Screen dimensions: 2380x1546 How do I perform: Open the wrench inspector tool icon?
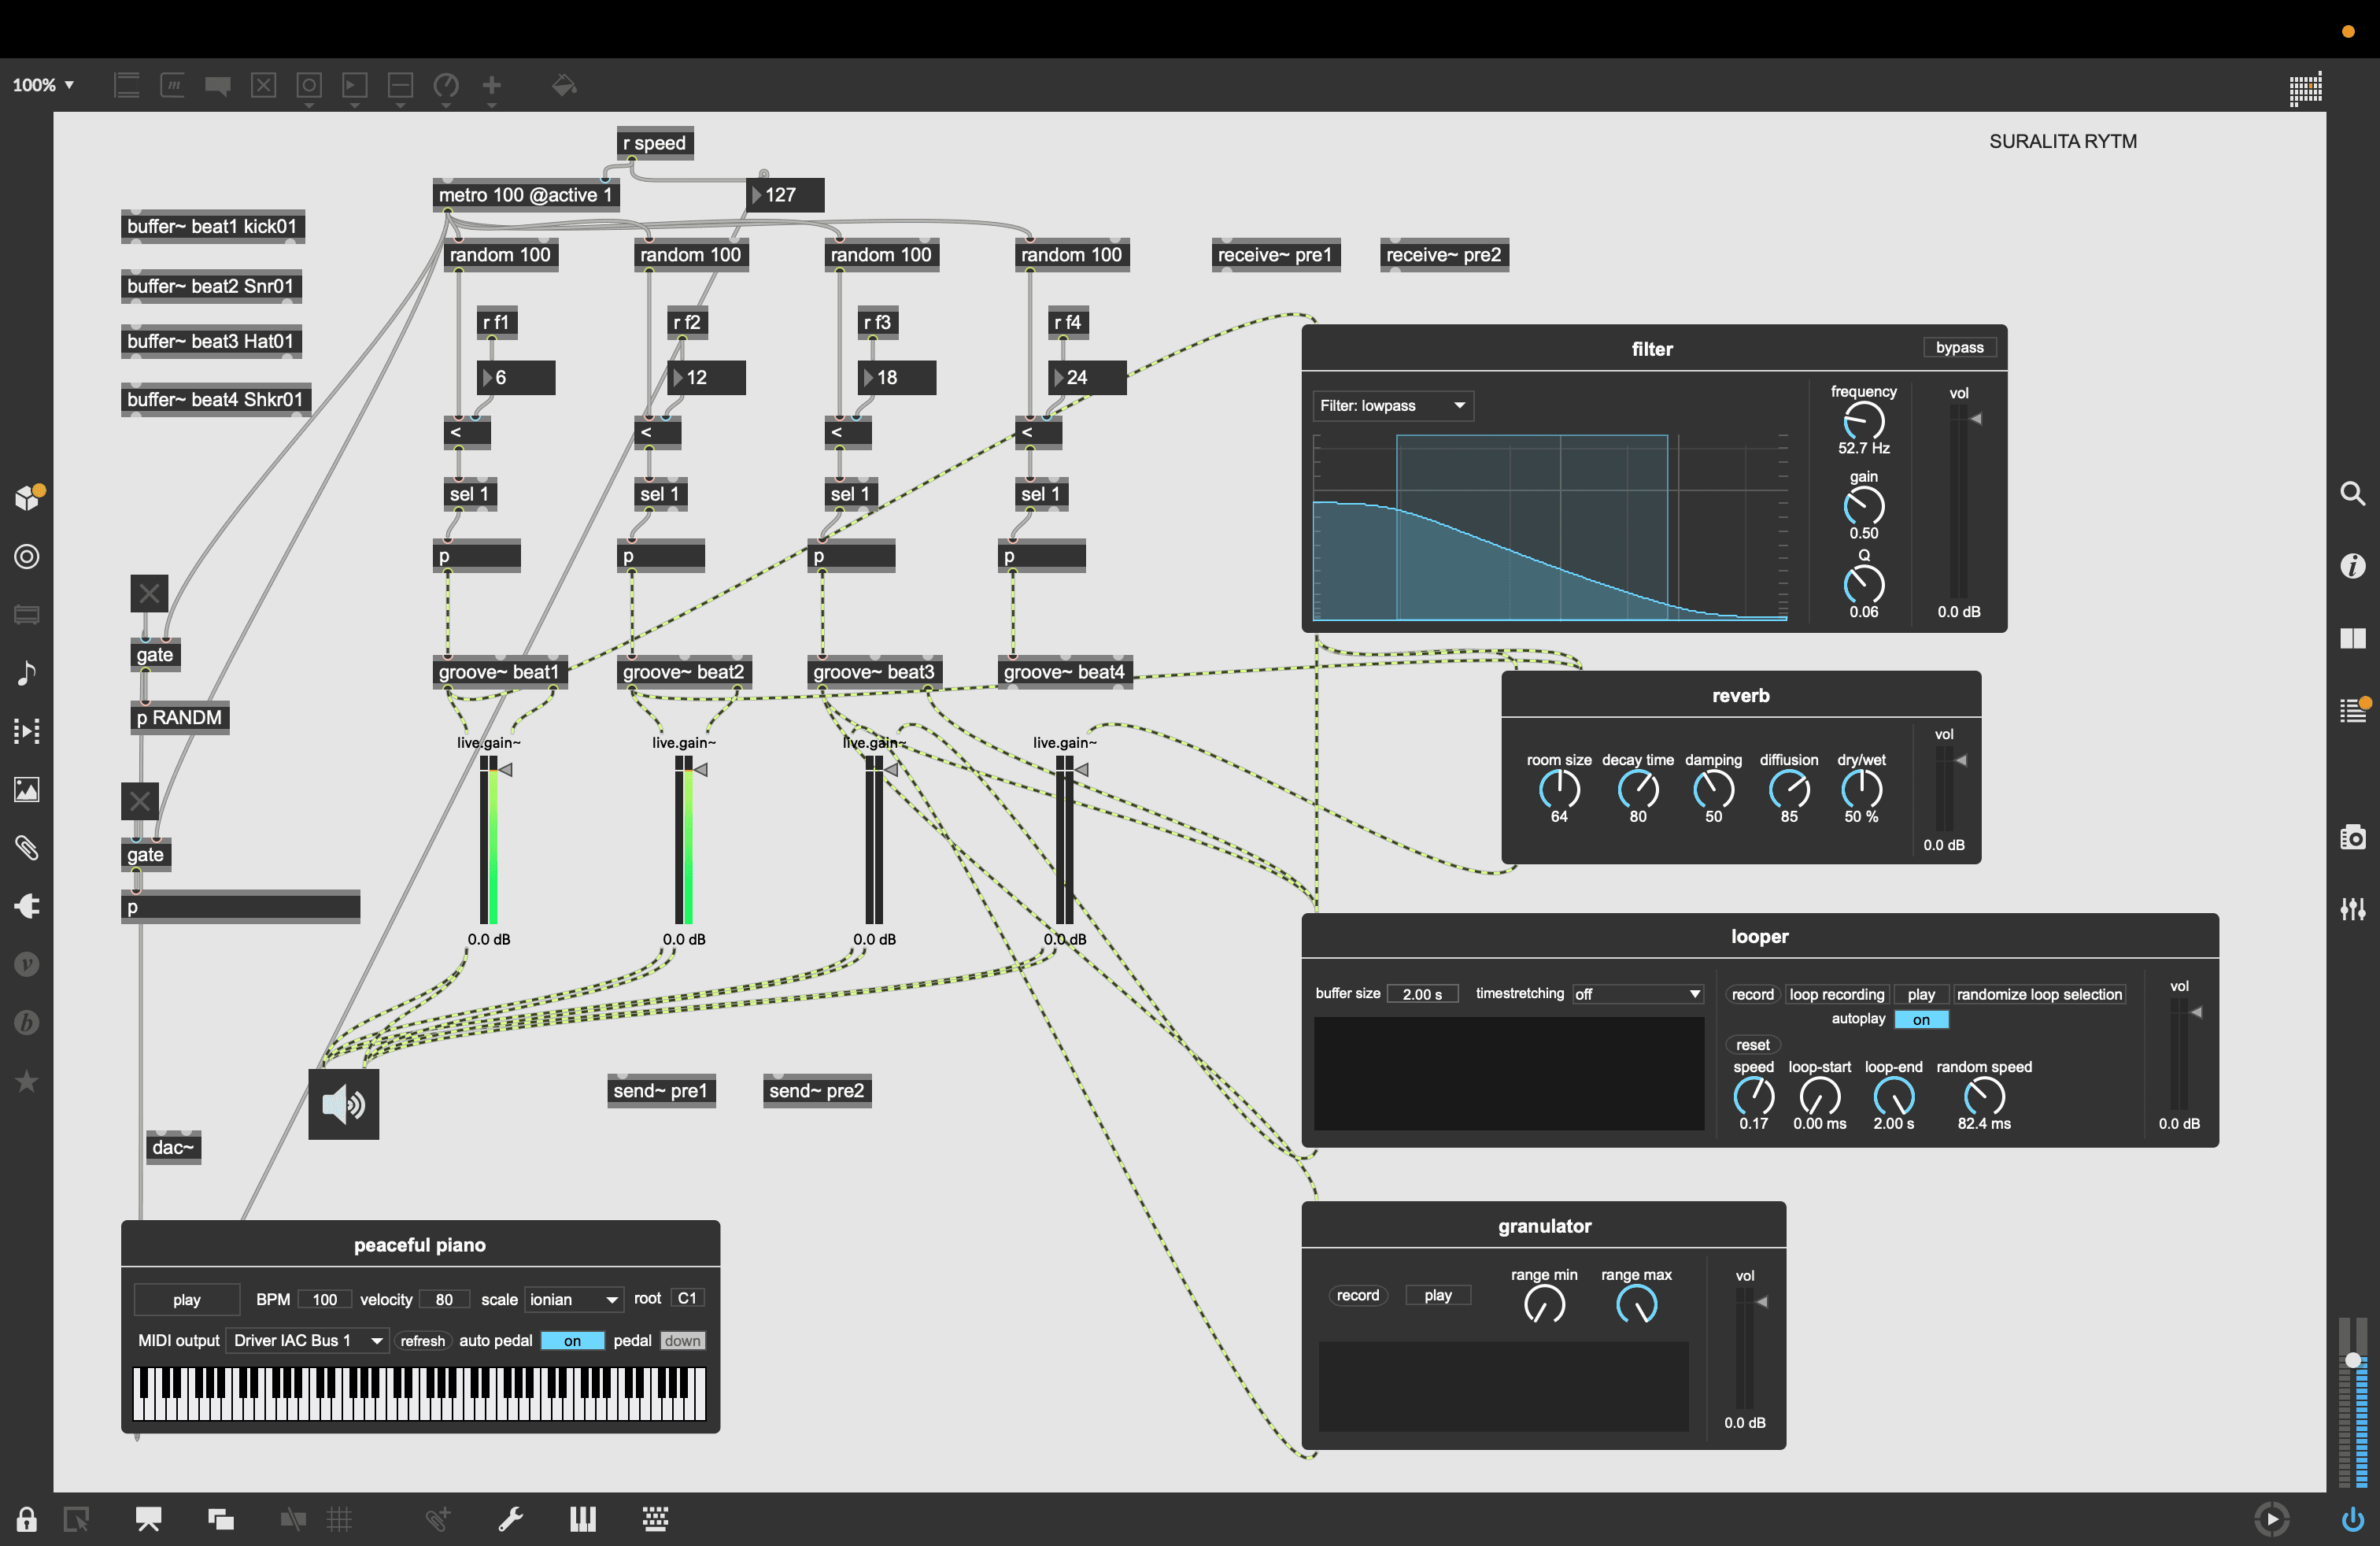pyautogui.click(x=511, y=1520)
